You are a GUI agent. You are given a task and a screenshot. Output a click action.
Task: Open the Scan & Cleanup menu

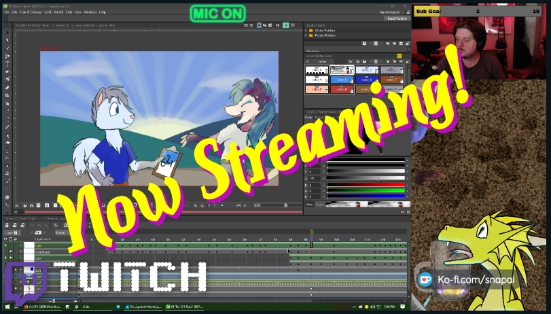[x=31, y=12]
